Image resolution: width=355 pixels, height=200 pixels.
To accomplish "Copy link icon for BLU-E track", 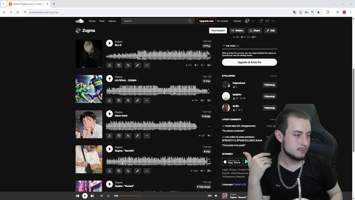I will [119, 65].
